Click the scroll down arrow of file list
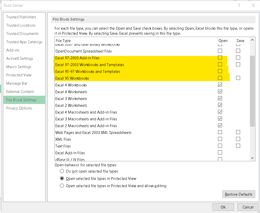 [252, 158]
